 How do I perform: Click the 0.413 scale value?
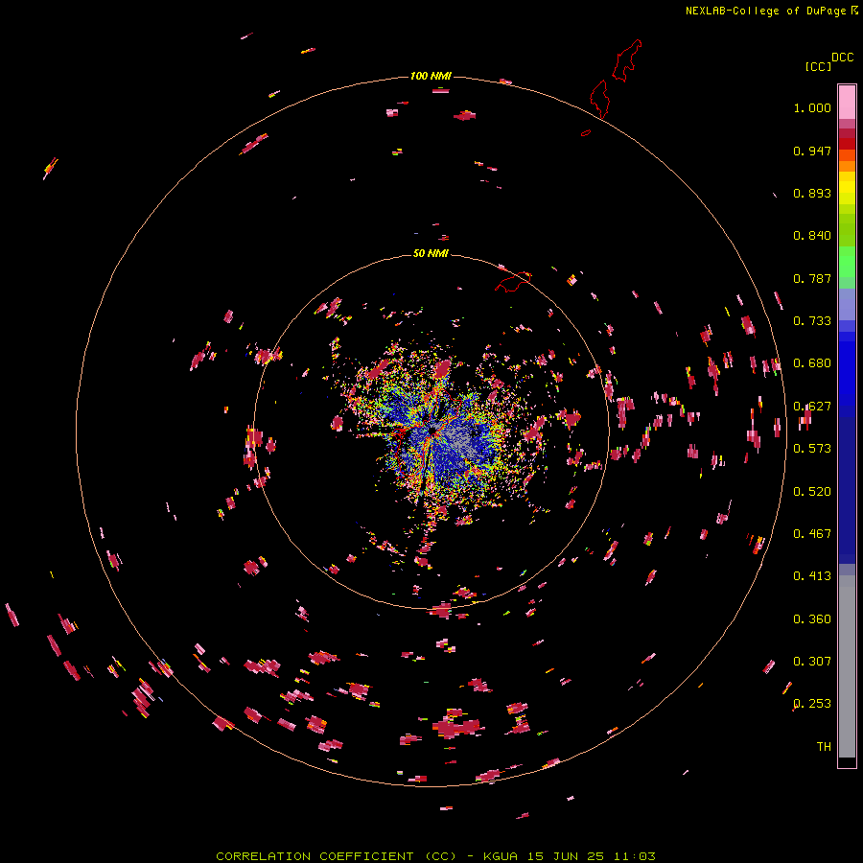pyautogui.click(x=812, y=576)
